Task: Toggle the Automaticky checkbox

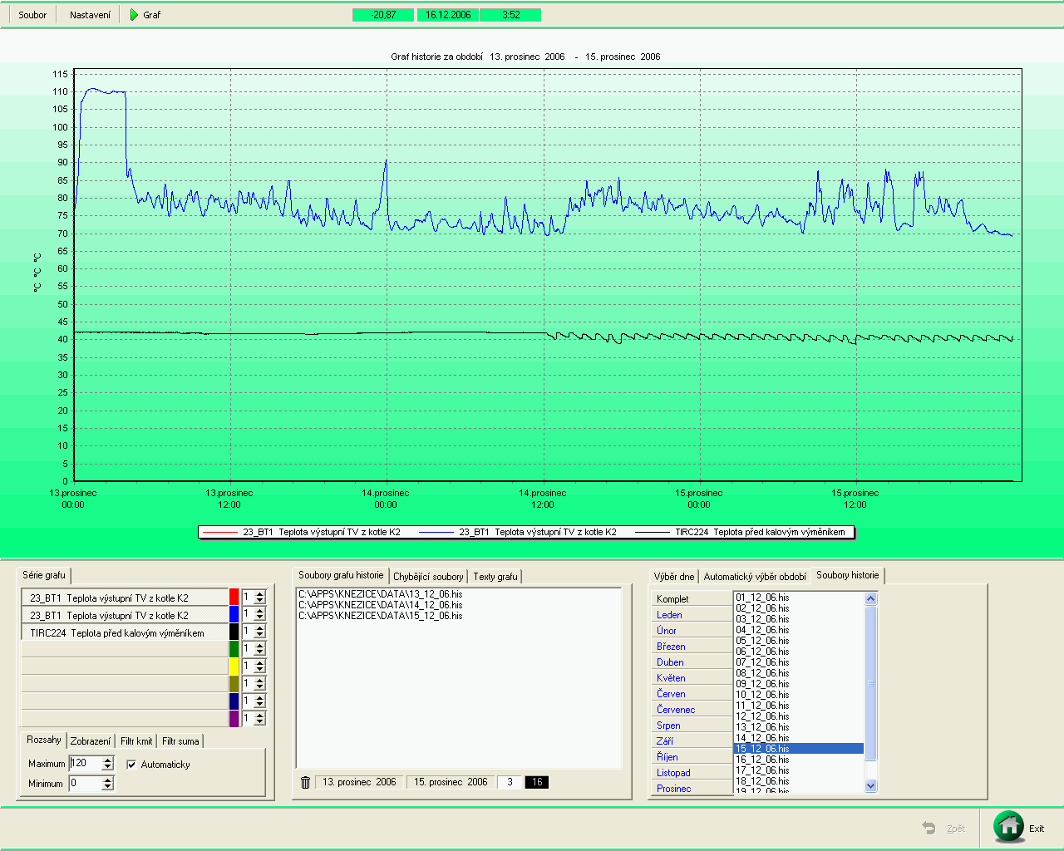Action: point(131,765)
